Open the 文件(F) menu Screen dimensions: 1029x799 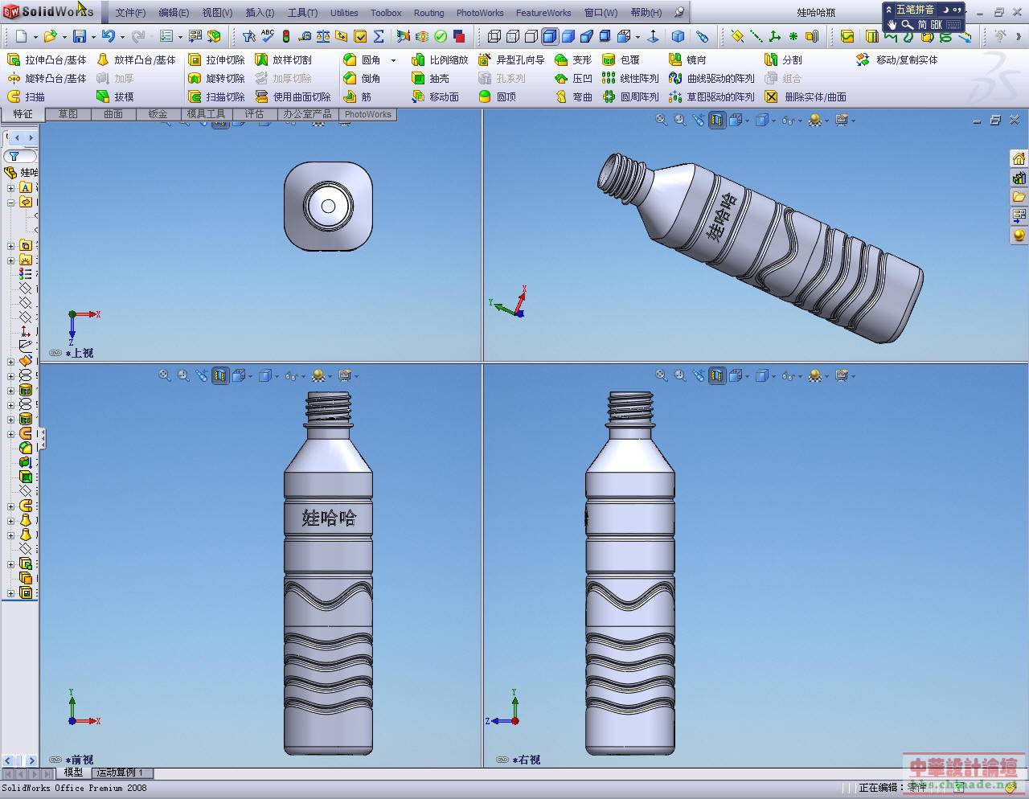click(130, 13)
